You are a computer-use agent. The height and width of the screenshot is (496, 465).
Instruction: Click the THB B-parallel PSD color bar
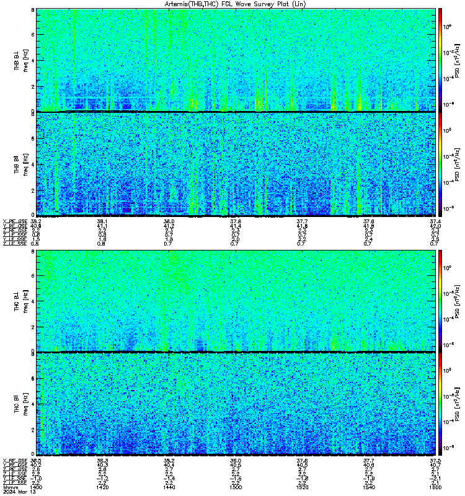440,164
